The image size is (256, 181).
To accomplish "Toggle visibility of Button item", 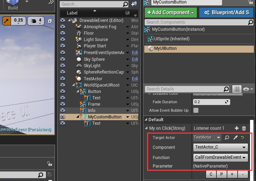I will coord(63,92).
